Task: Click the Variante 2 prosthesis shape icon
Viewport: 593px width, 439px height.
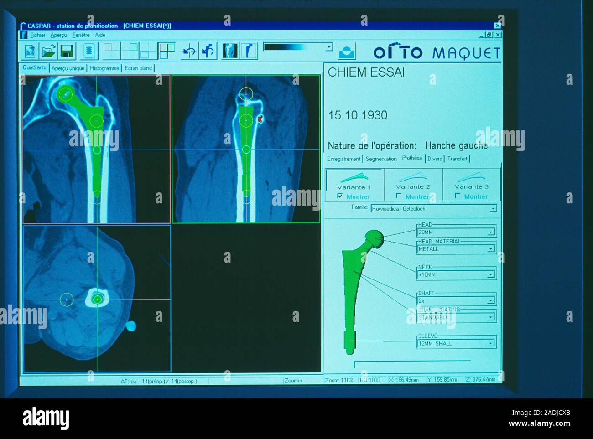Action: (413, 177)
